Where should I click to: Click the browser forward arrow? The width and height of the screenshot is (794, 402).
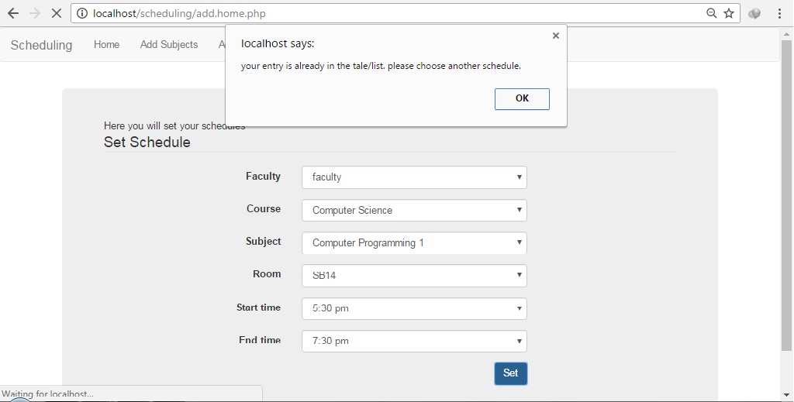pyautogui.click(x=35, y=14)
